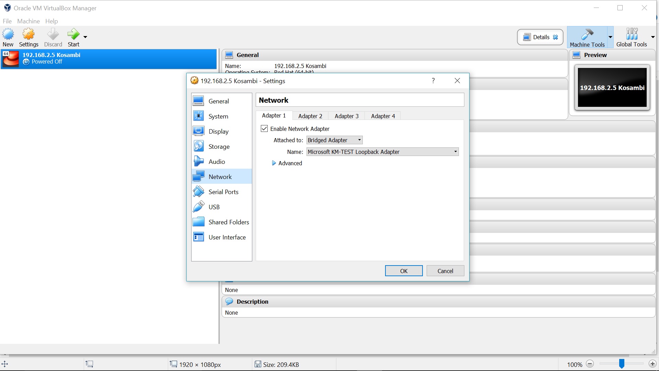Open the adapter Name dropdown

point(455,151)
